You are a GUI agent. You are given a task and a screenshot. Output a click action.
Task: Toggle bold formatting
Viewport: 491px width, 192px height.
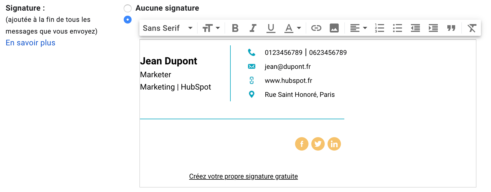point(235,28)
